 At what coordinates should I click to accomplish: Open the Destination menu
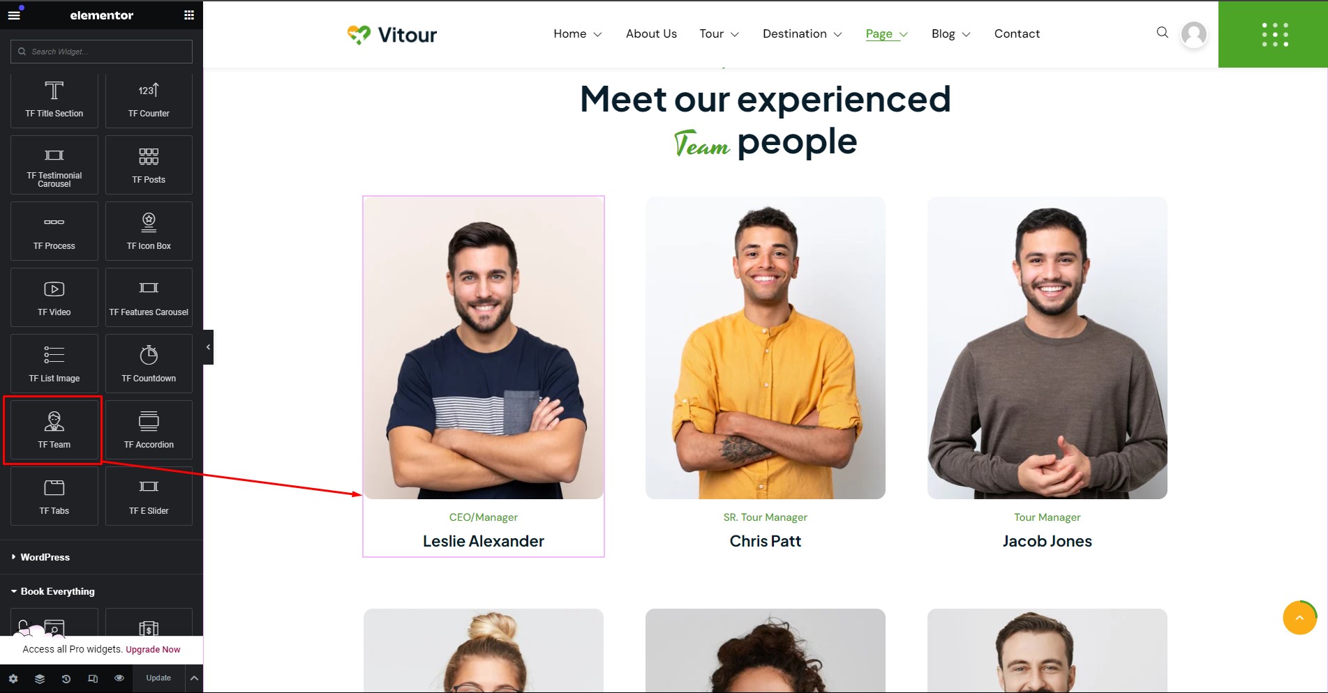(x=803, y=33)
